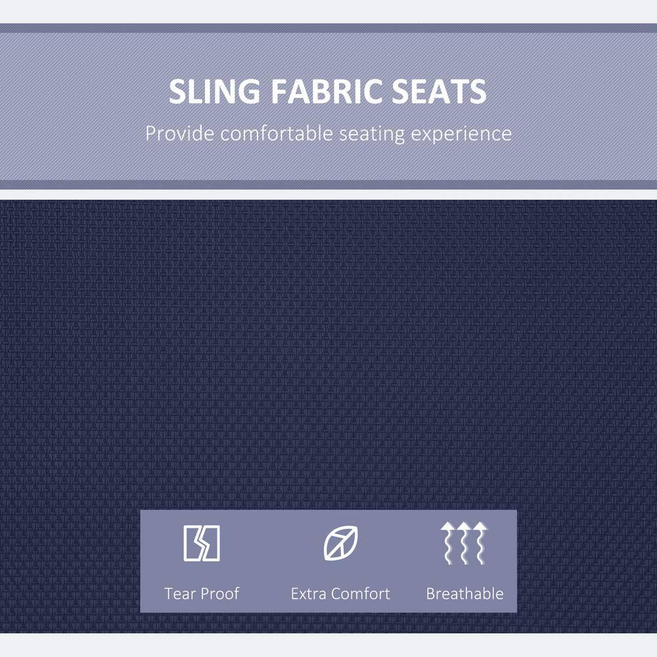Click the Extra Comfort leaf icon

[x=340, y=543]
